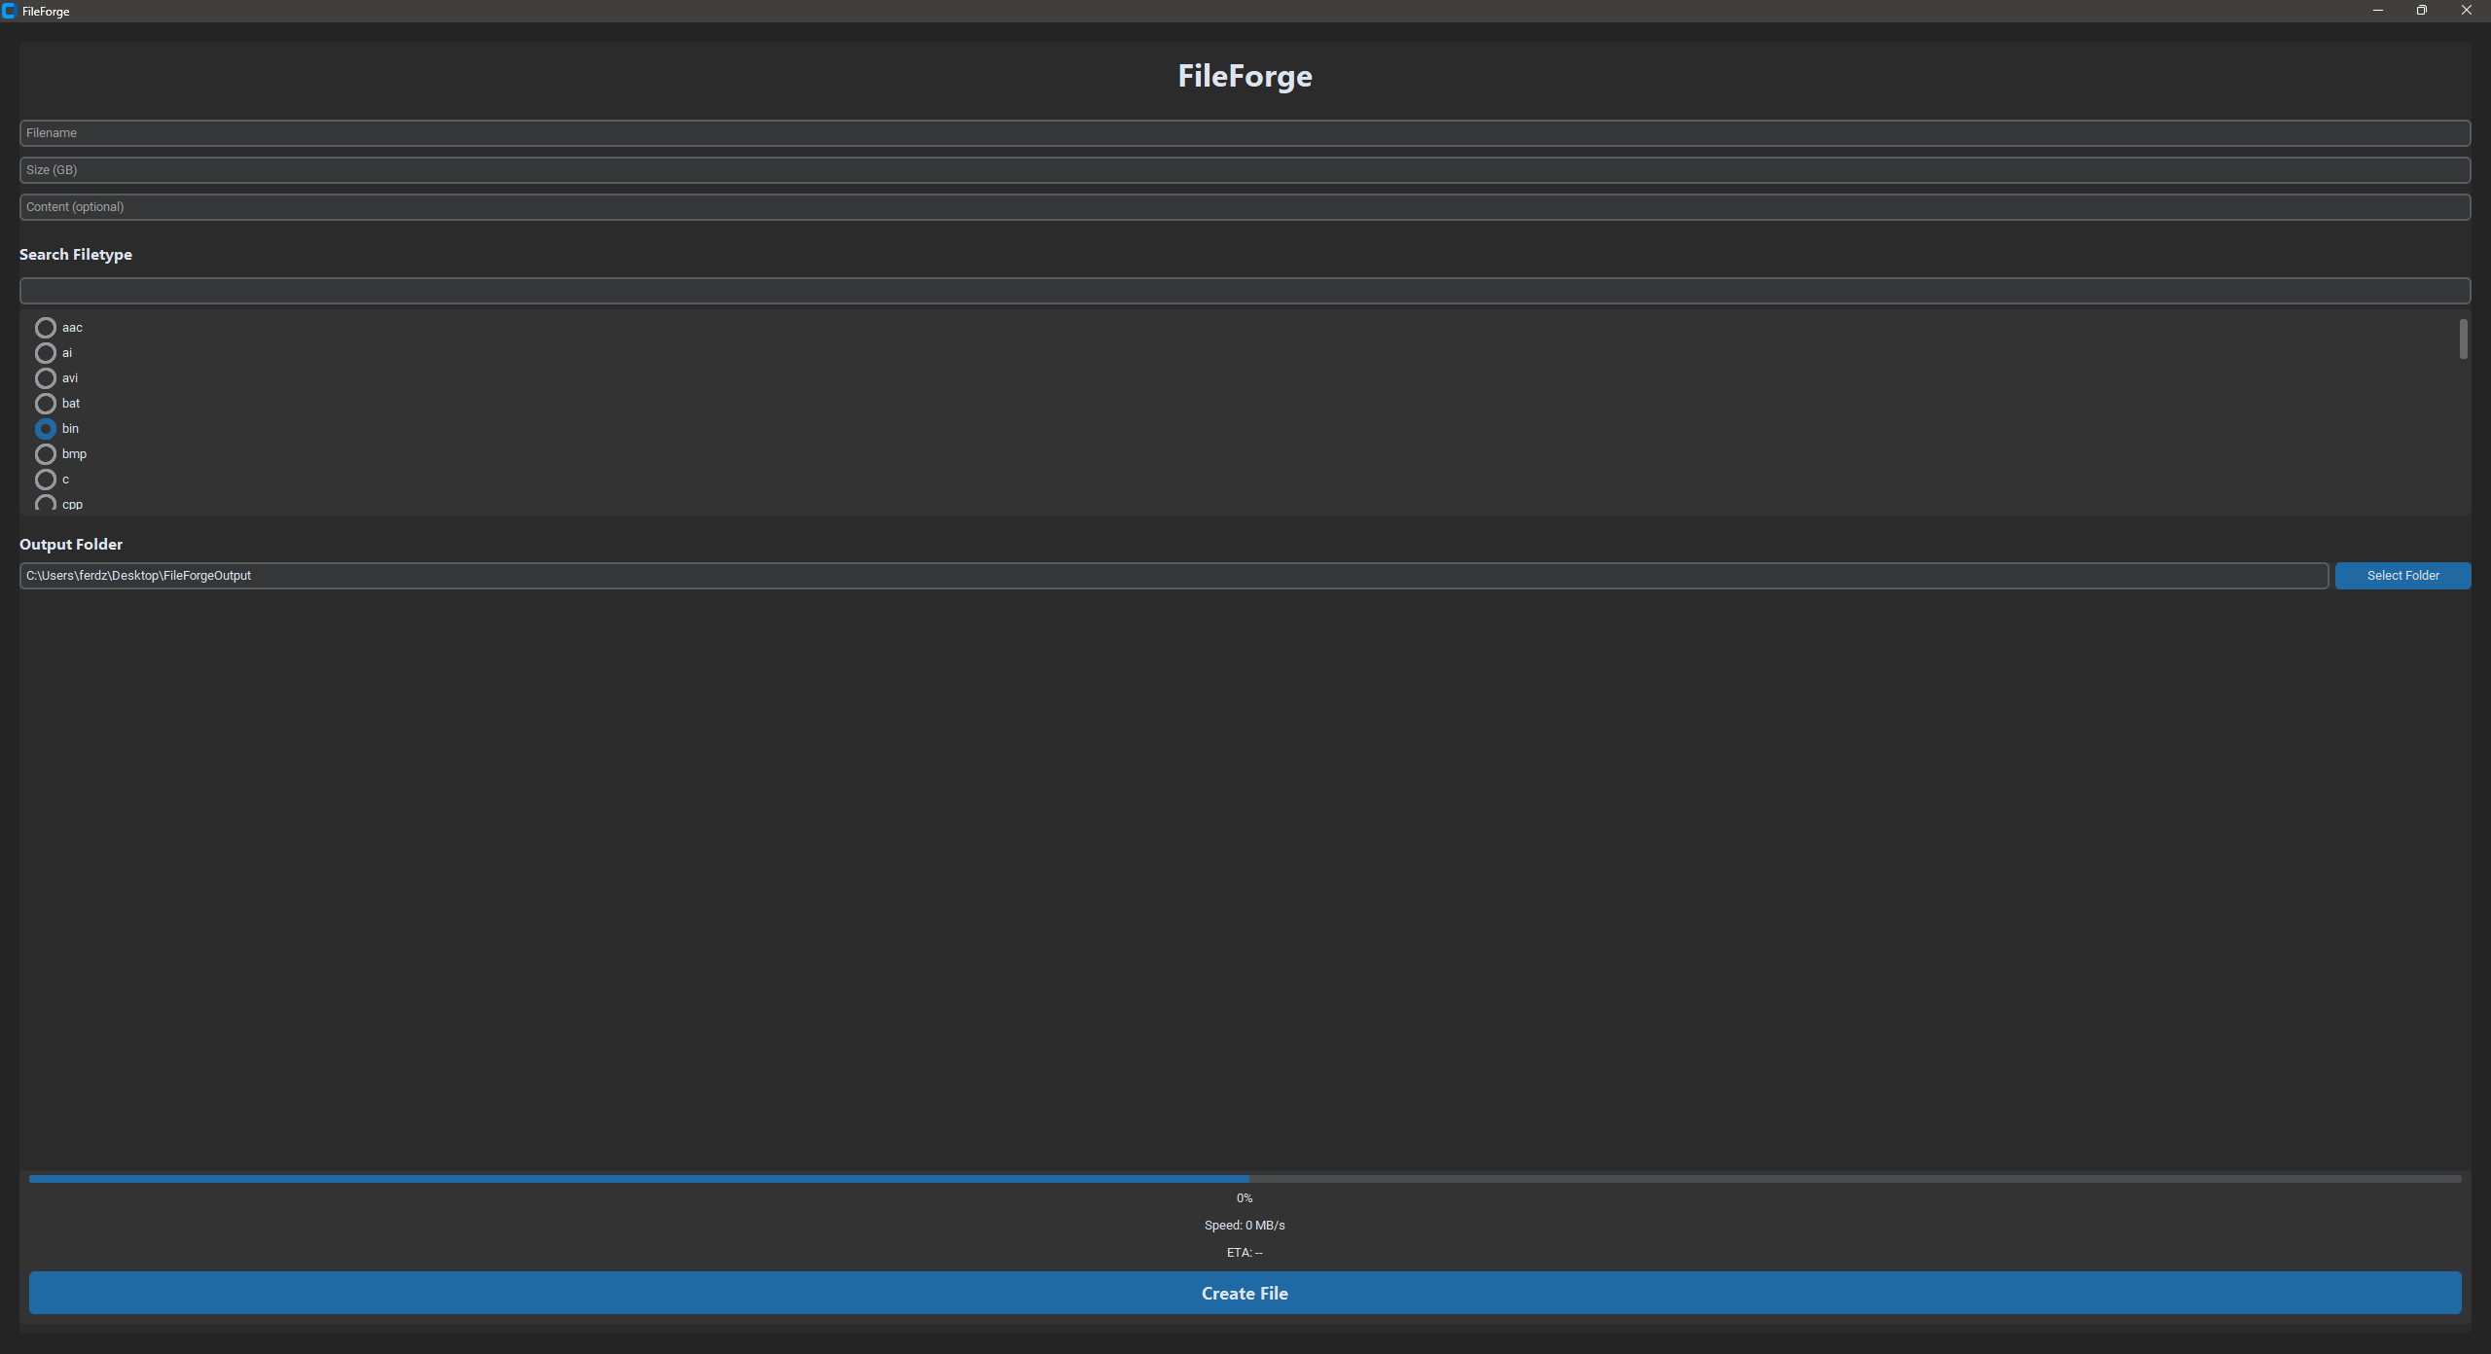Select the cpp filetype radio button
Image resolution: width=2491 pixels, height=1354 pixels.
coord(46,503)
